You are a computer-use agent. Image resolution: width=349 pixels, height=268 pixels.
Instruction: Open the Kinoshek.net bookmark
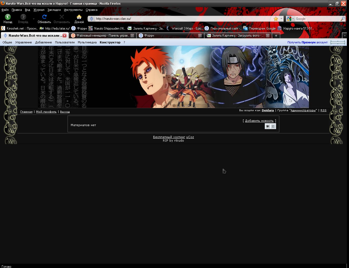tap(20, 28)
